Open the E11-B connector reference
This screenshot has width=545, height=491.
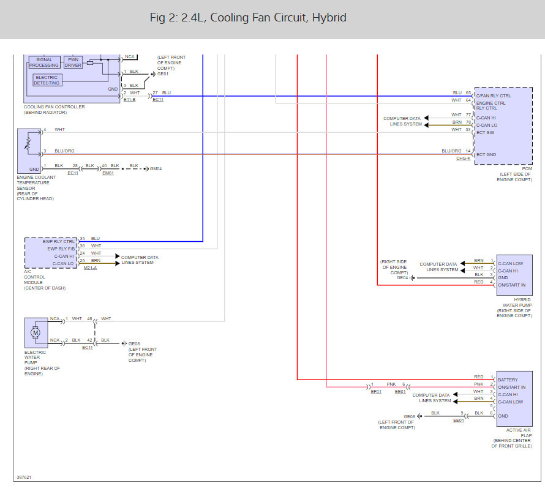coord(130,100)
